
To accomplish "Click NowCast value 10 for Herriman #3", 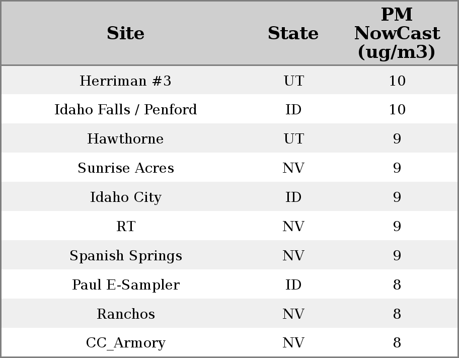I will 397,81.
